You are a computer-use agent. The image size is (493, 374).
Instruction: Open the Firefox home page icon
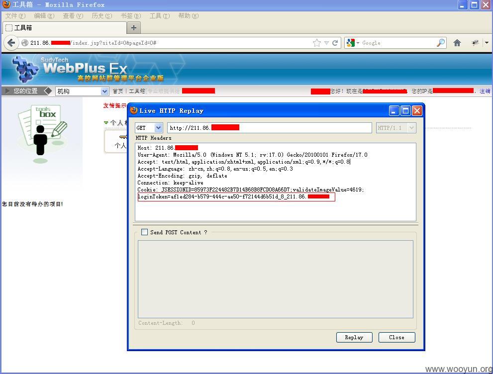pos(457,43)
